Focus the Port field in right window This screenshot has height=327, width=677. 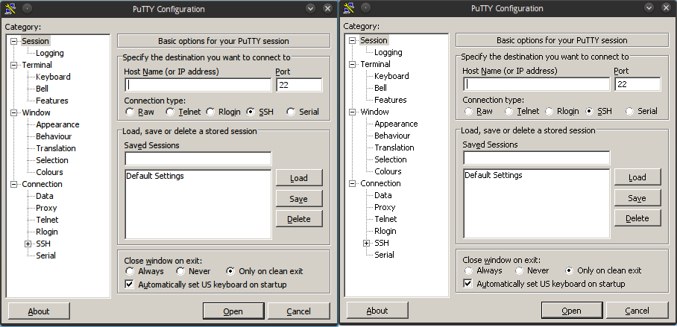[637, 84]
